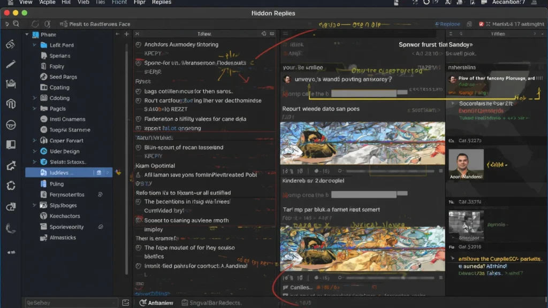Click the circular face icon in left toolbar
548x308 pixels.
pos(11,125)
